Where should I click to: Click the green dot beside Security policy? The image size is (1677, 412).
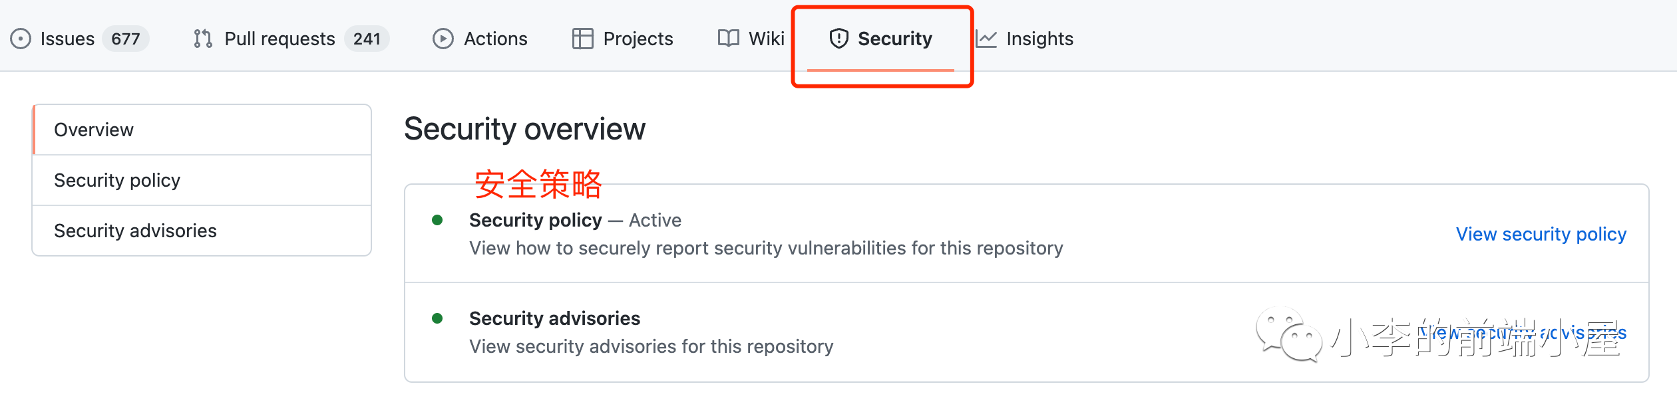click(437, 220)
